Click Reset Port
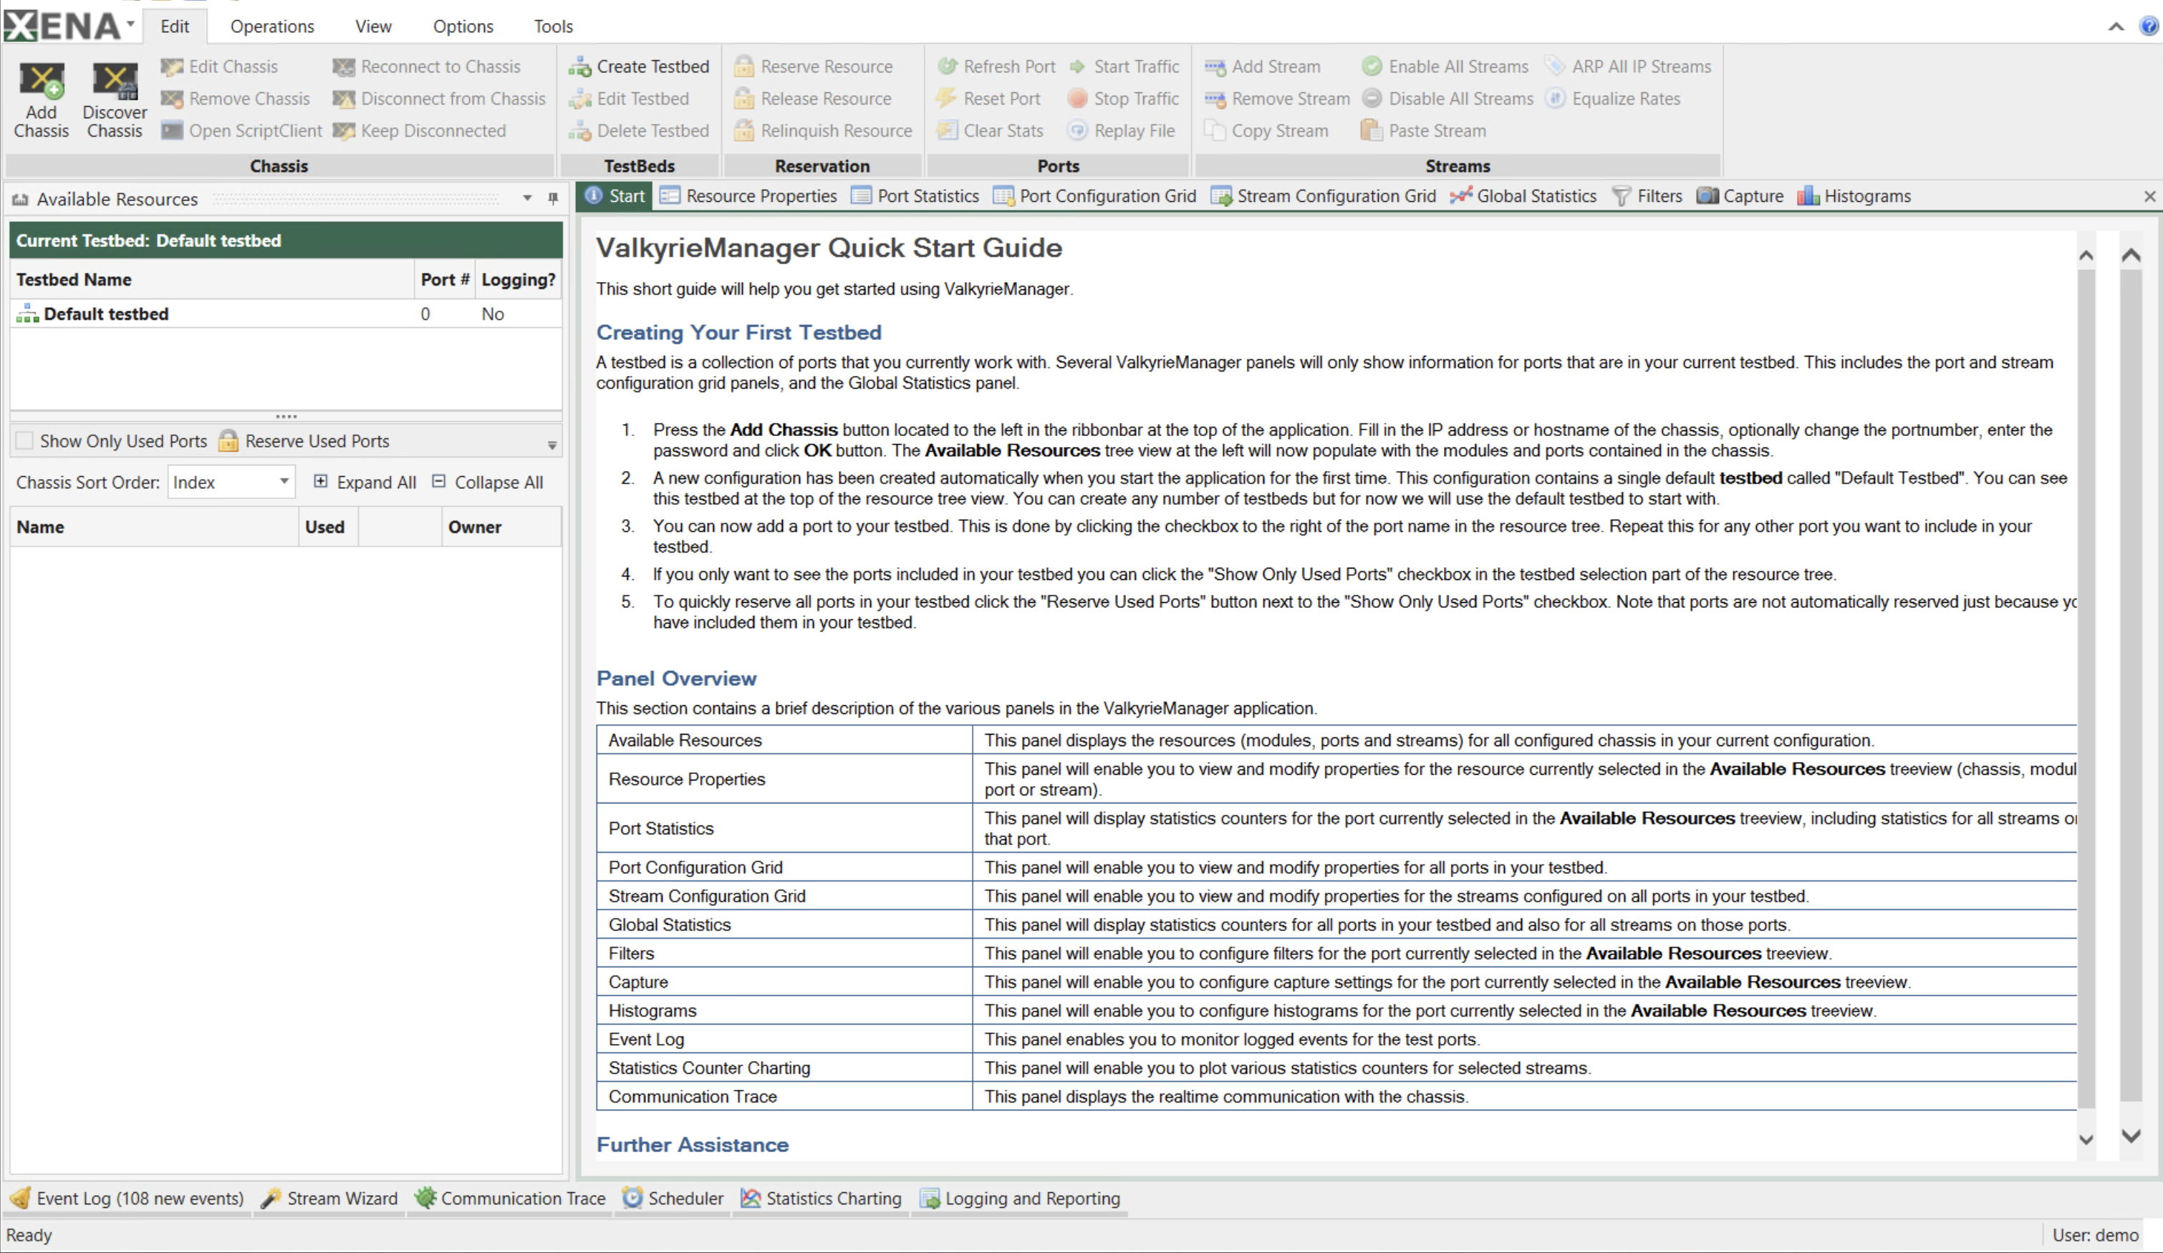The image size is (2163, 1253). [988, 99]
